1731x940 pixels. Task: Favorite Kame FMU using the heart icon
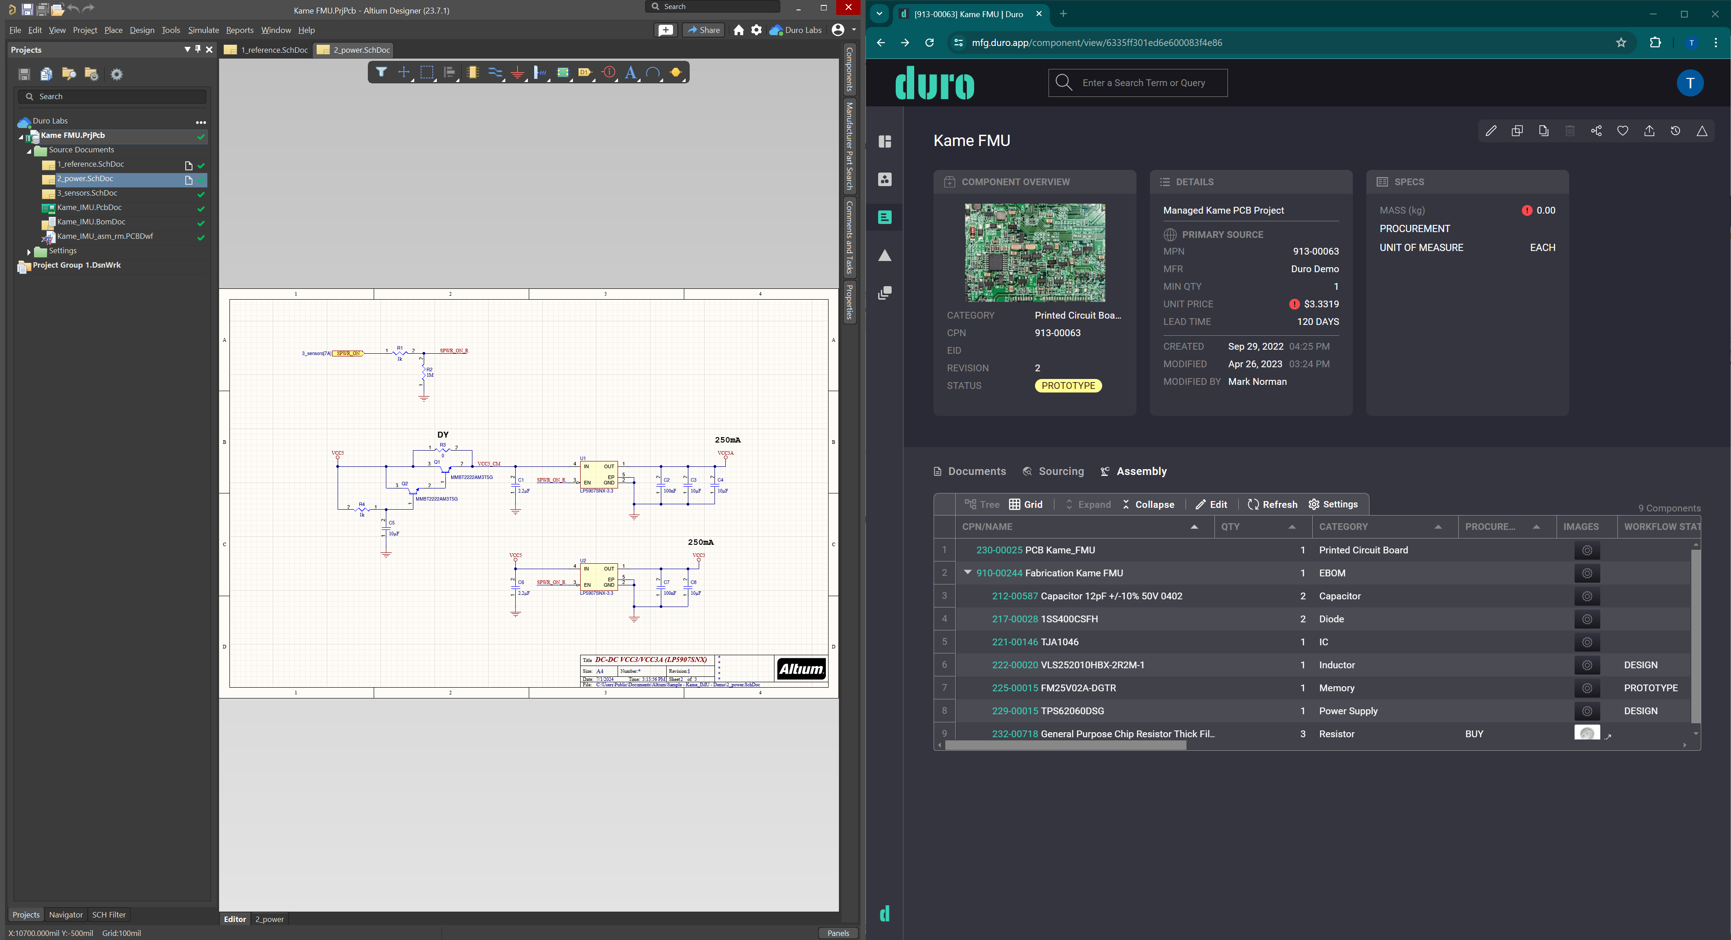pyautogui.click(x=1623, y=131)
